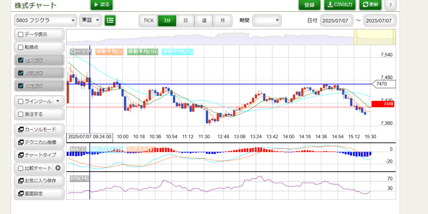428x214 pixels.
Task: Click the ? help button
Action: tap(390, 5)
